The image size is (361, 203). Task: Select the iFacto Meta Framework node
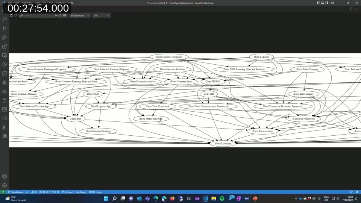coord(151,119)
